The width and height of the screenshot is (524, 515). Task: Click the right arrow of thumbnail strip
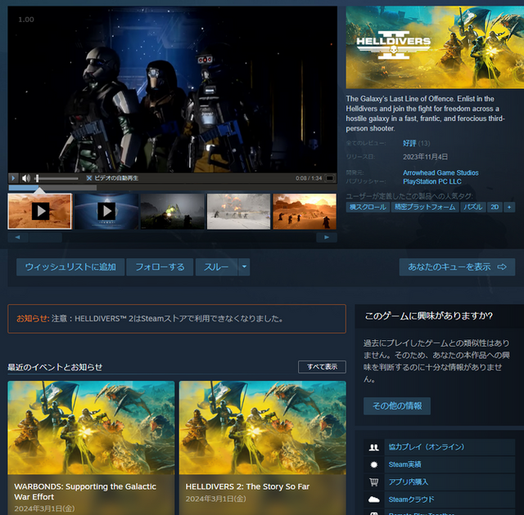[327, 237]
